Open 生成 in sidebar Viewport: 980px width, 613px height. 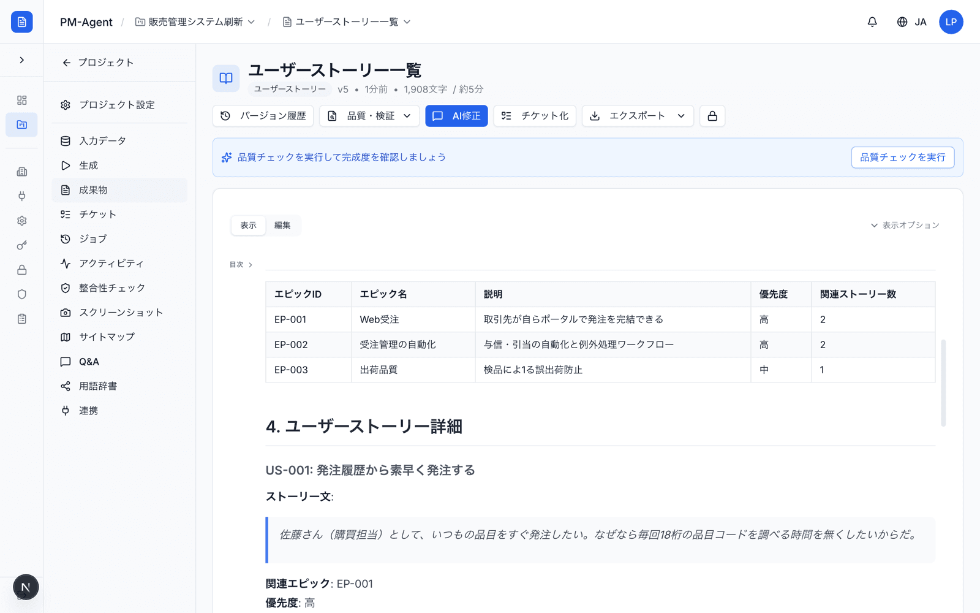(x=119, y=166)
